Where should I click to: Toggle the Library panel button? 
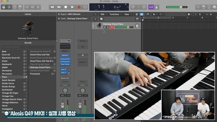(x=4, y=7)
